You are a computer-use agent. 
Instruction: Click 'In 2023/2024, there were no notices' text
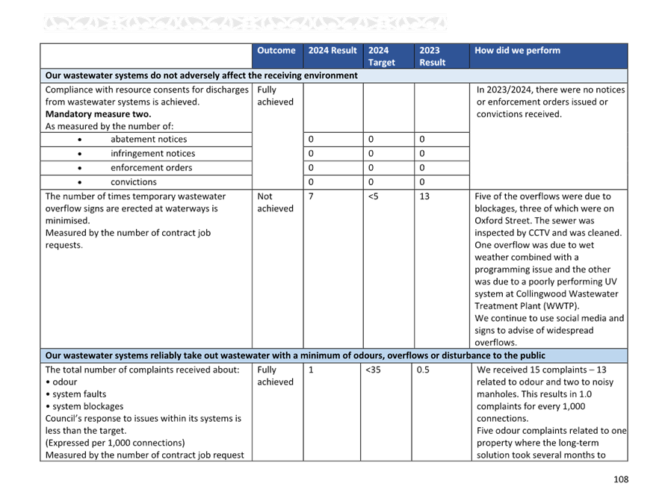[x=551, y=90]
